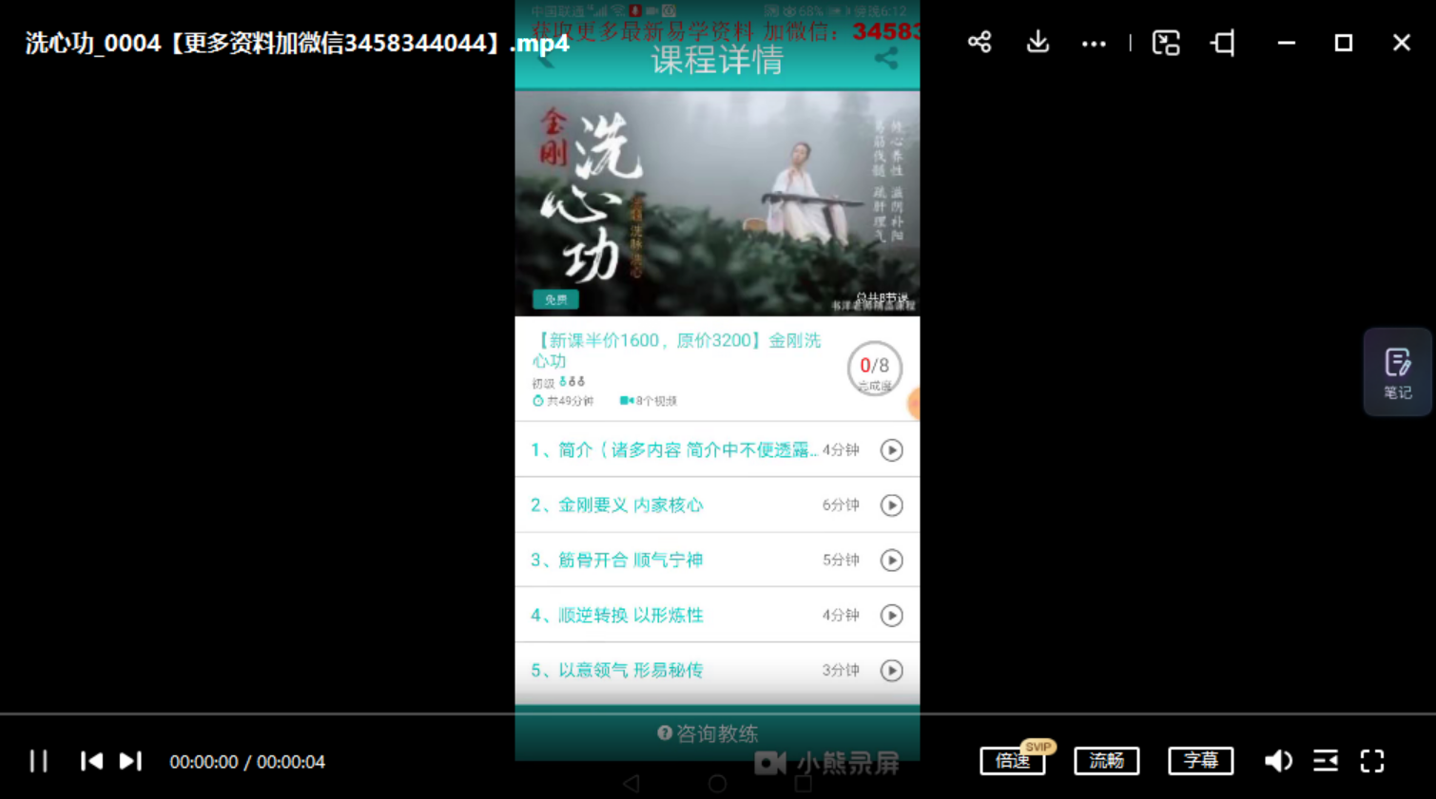Play lesson 1 简介 in the video

(891, 449)
